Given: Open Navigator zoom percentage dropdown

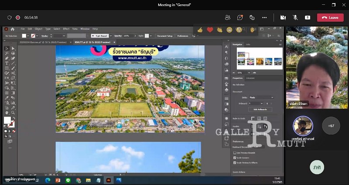Looking at the screenshot, I should point(249,73).
